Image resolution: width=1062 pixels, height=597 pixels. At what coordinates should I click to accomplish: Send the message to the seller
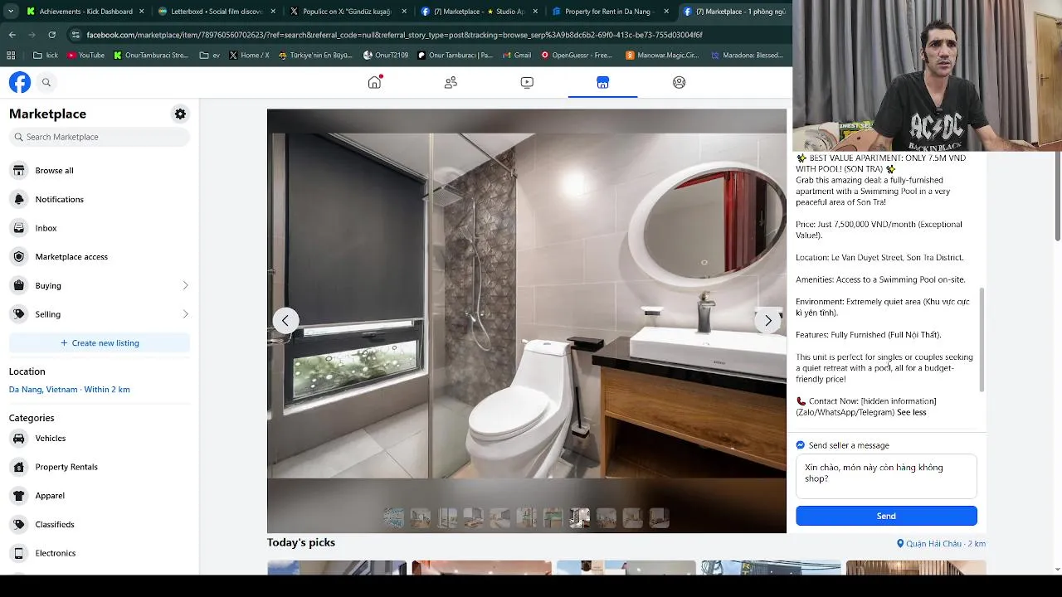[886, 516]
